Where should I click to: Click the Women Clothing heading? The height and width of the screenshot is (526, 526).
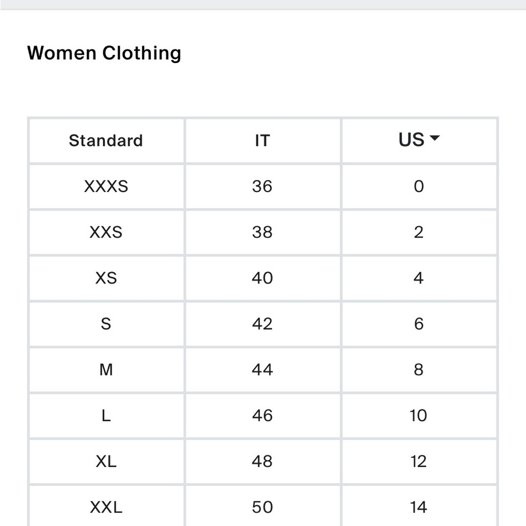[x=104, y=53]
